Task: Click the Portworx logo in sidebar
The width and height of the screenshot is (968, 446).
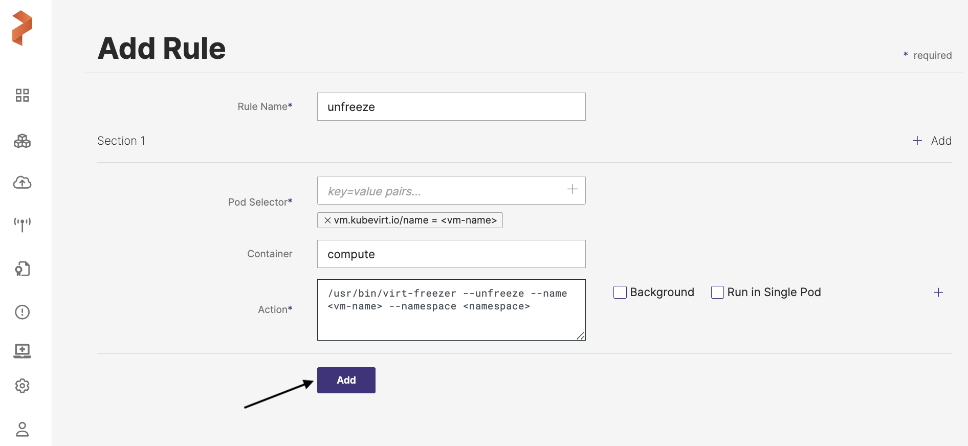Action: coord(22,28)
